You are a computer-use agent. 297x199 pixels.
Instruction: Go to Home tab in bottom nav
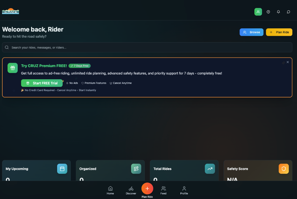point(110,190)
